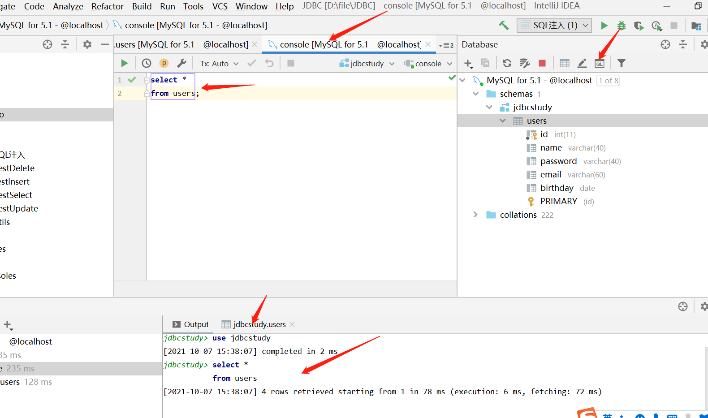Switch to the users [MySQL for 5.1] editor tab
Viewport: 708px width, 418px height.
pos(181,44)
